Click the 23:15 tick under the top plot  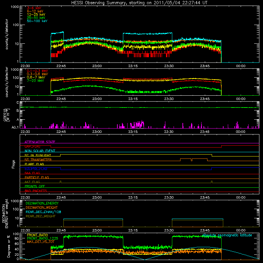(133, 66)
